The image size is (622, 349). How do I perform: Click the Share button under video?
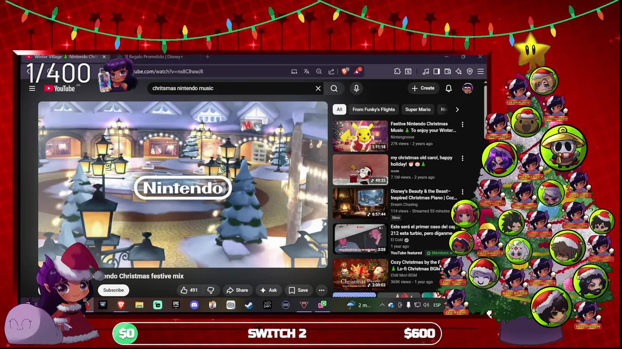237,290
